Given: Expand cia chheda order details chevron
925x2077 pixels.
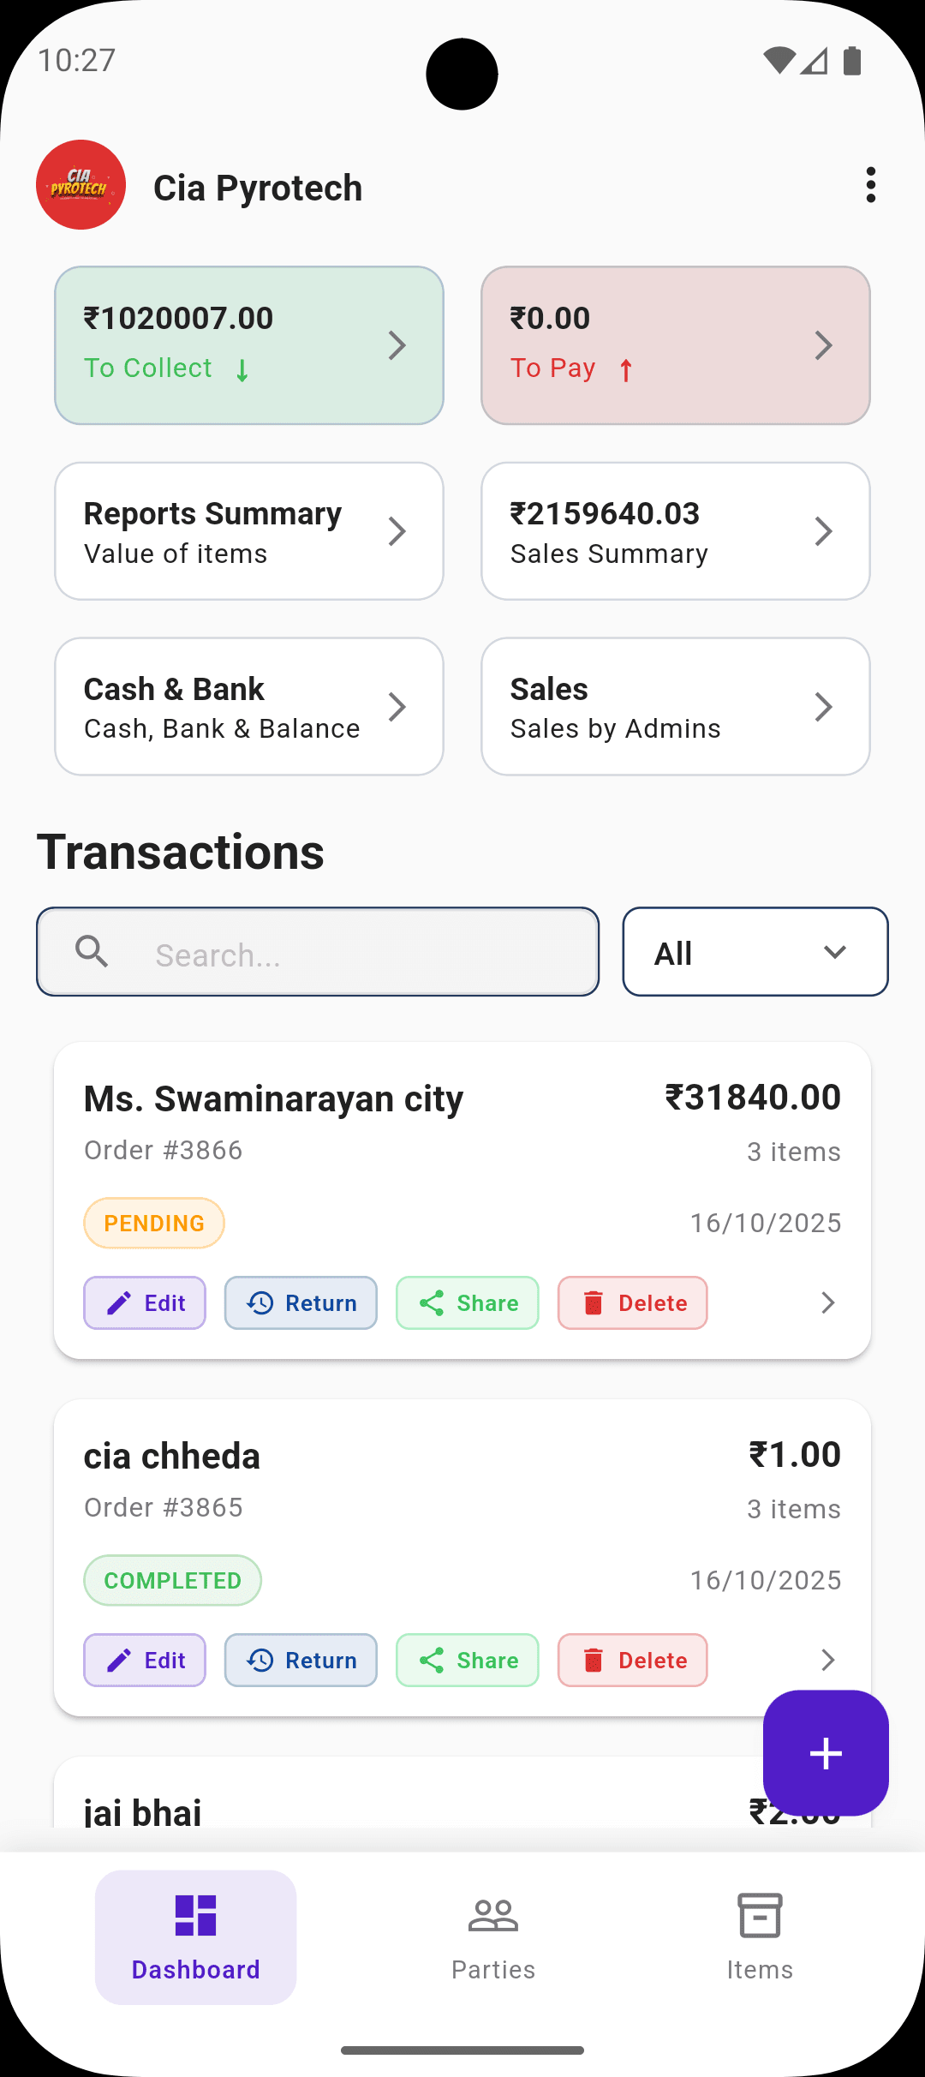Looking at the screenshot, I should tap(827, 1661).
